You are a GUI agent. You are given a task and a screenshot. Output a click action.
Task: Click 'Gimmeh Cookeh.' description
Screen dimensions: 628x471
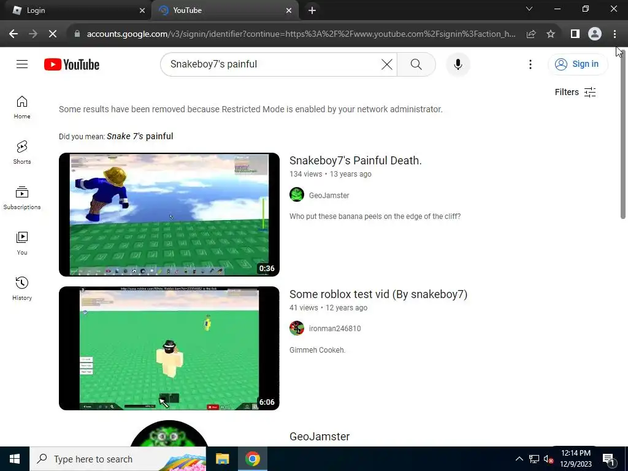(317, 350)
